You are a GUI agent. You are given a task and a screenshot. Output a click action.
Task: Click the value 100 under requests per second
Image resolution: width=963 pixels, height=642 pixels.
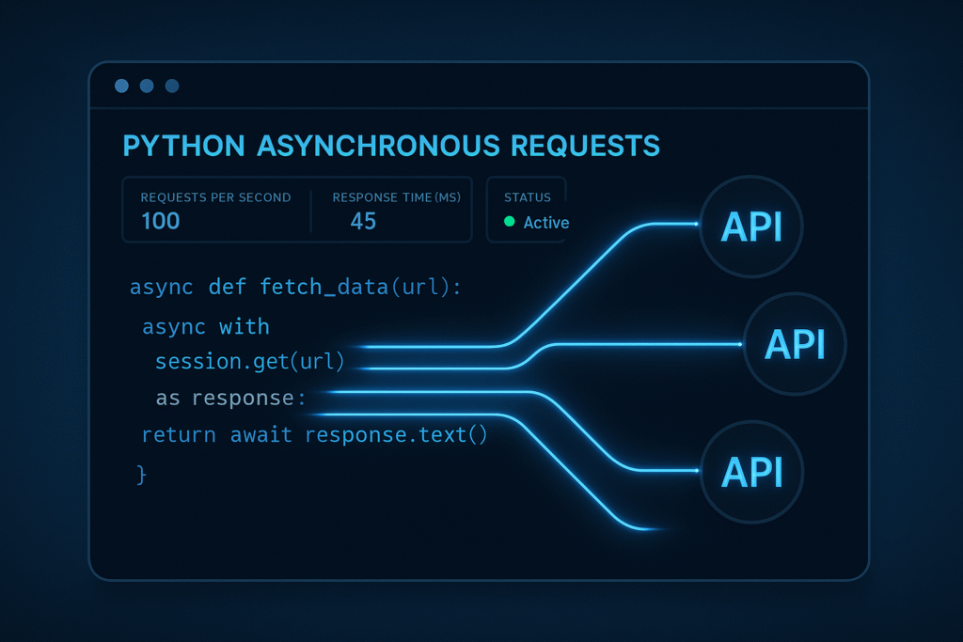[160, 221]
